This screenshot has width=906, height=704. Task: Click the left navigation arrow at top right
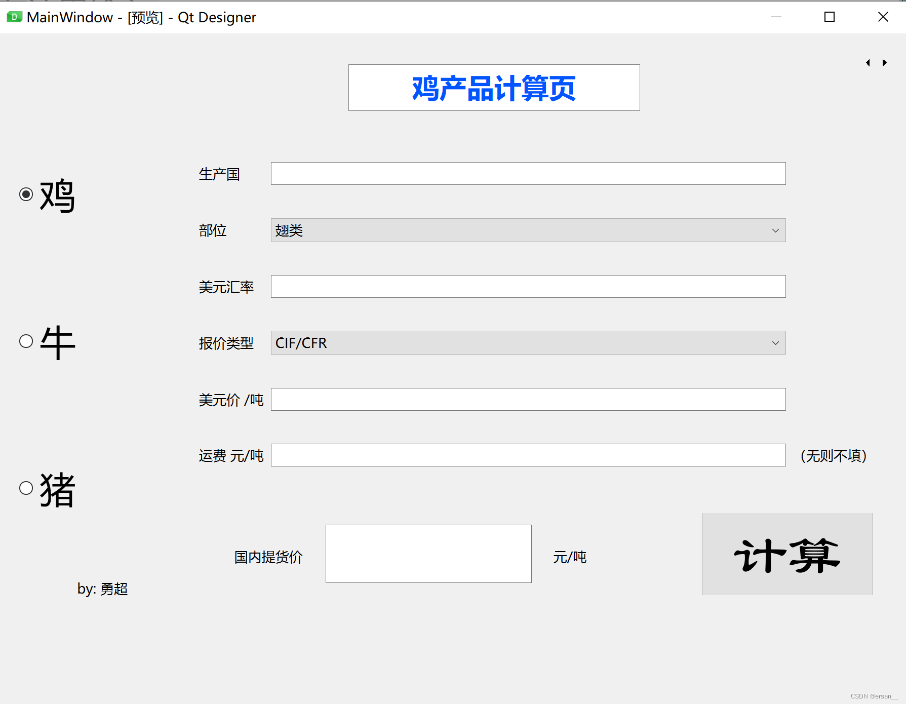pyautogui.click(x=868, y=62)
